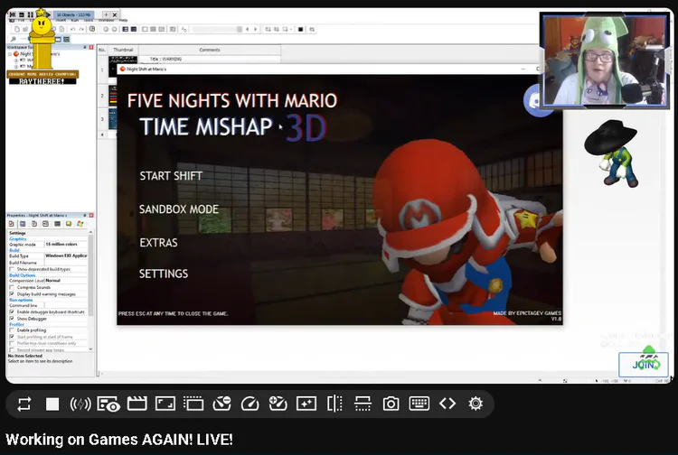Open the Windows flag tab in Properties panel
This screenshot has height=455, width=678.
pos(80,224)
